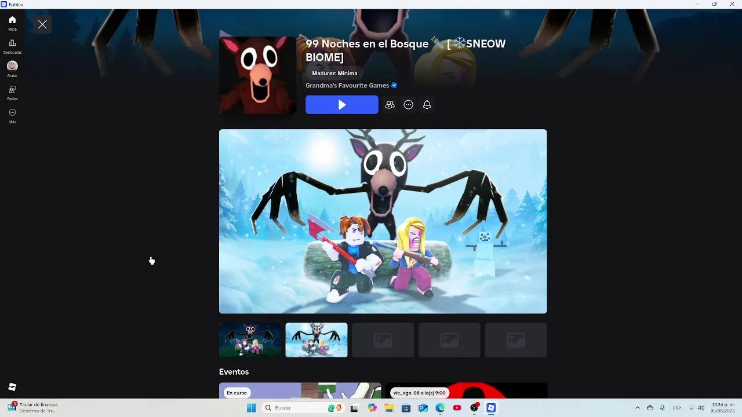Viewport: 742px width, 417px height.
Task: Open Microsoft Store from the taskbar
Action: (406, 408)
